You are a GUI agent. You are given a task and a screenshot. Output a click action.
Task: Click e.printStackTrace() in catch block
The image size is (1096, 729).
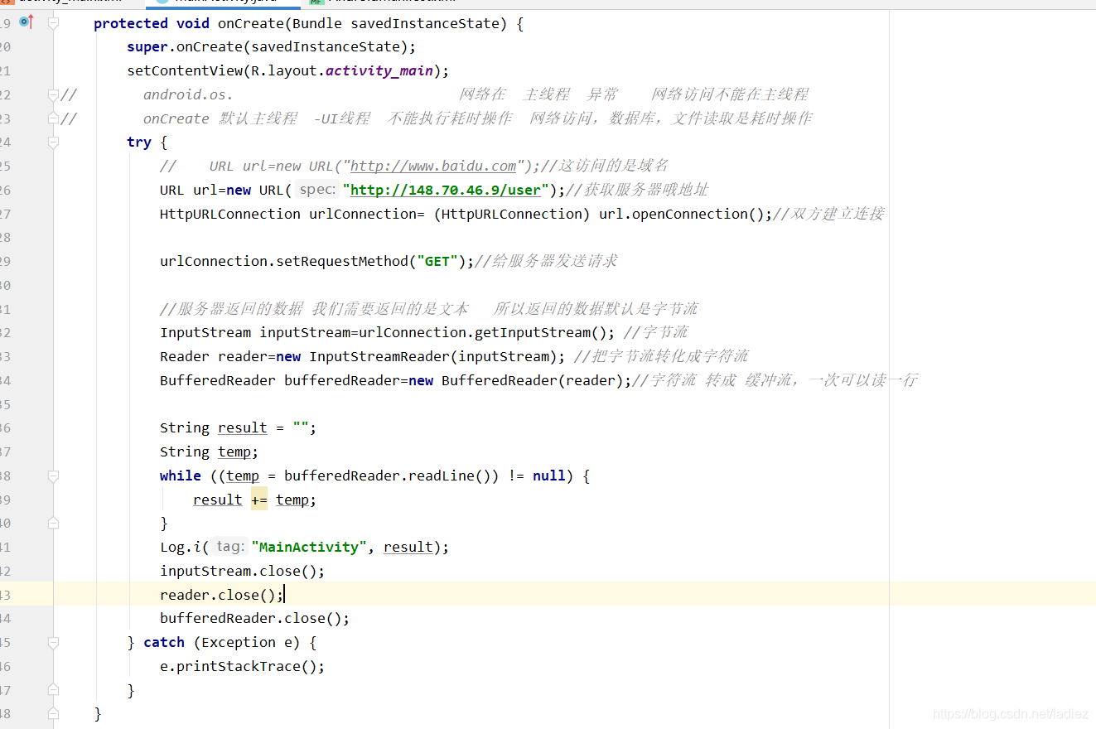[242, 667]
